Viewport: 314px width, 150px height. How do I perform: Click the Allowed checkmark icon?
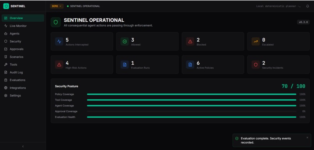click(125, 41)
